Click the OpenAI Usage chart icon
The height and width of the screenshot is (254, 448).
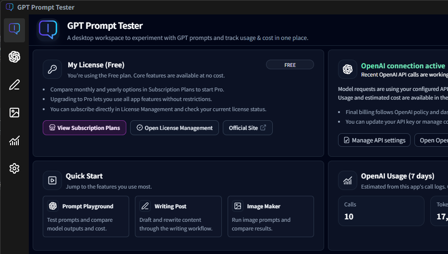click(348, 180)
